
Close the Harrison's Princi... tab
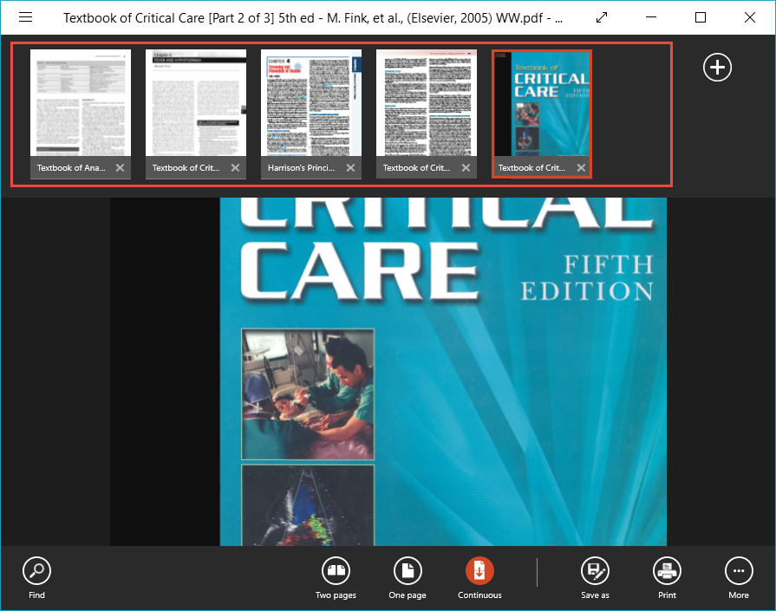pyautogui.click(x=350, y=168)
